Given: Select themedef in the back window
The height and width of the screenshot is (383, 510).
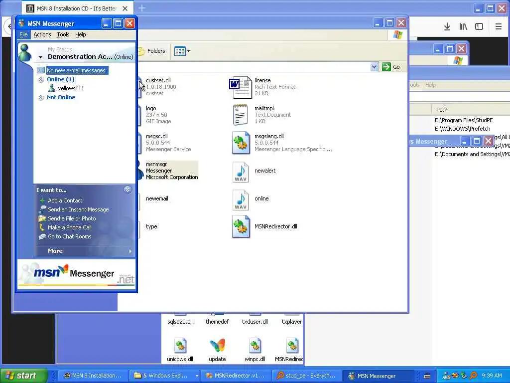Looking at the screenshot, I should 217,322.
